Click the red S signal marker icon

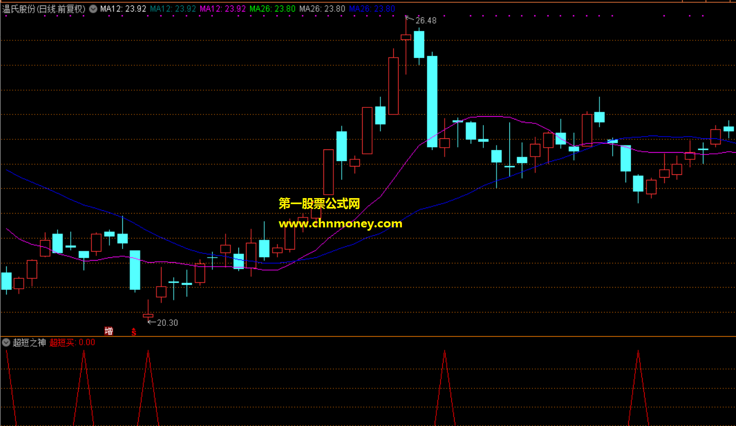(x=133, y=332)
